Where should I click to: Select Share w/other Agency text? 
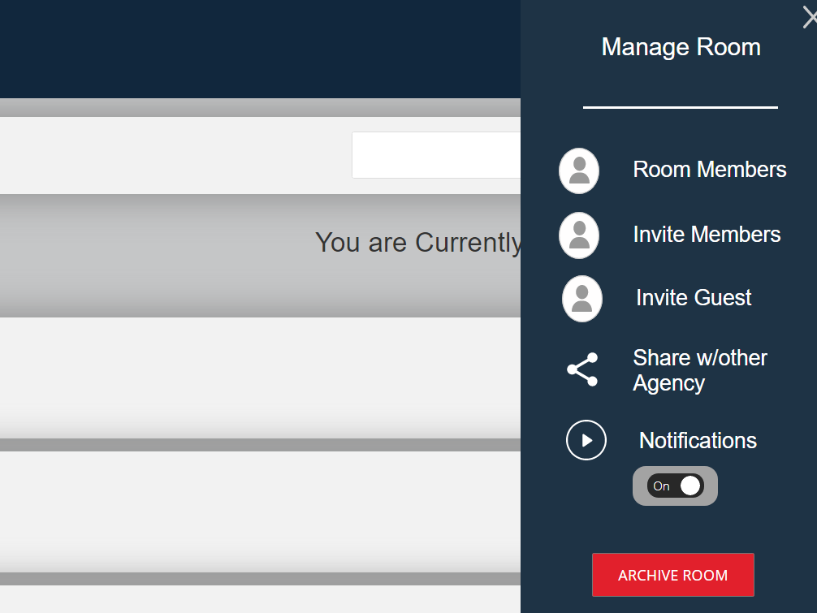click(x=699, y=370)
